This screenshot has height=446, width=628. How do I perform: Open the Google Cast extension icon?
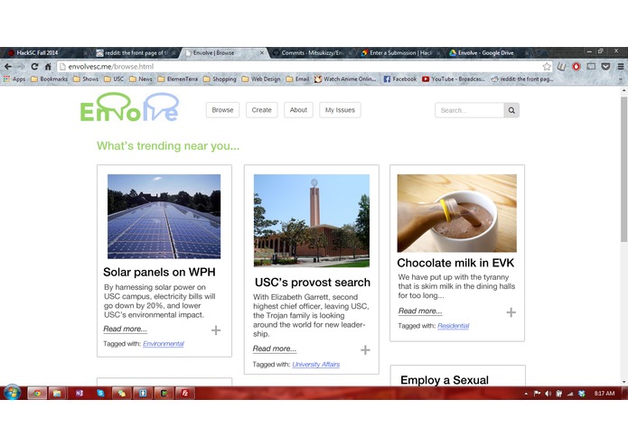[591, 67]
